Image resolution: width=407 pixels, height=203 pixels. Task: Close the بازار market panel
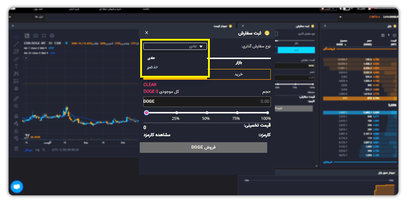(x=325, y=26)
